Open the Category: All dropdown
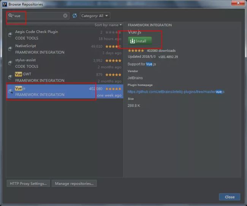The width and height of the screenshot is (247, 206). coord(95,16)
